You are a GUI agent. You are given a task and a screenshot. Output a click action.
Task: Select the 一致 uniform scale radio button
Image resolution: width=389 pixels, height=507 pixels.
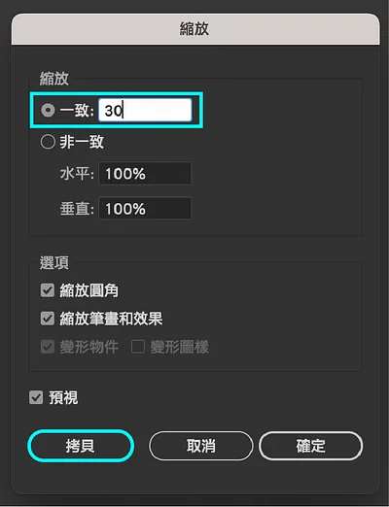coord(48,111)
